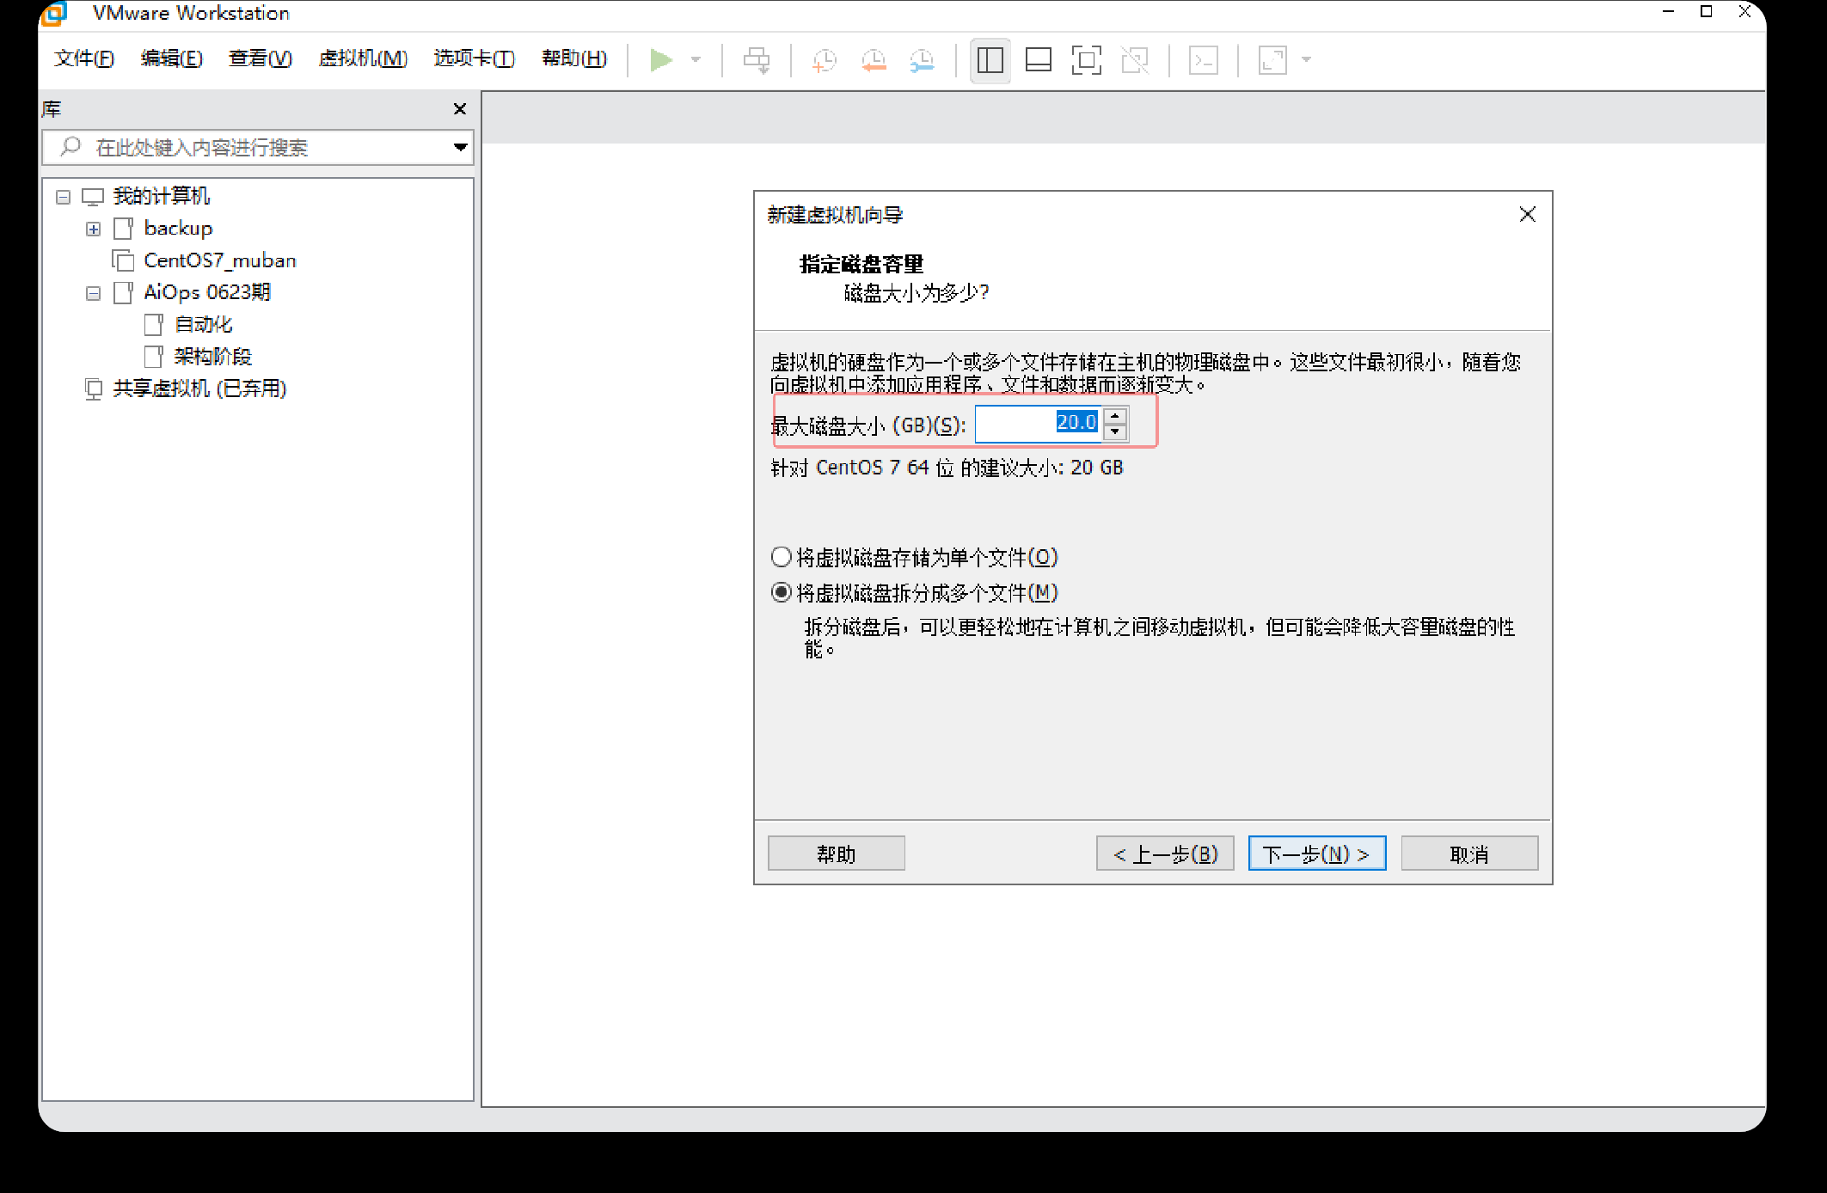Toggle the Show Library sidebar icon
This screenshot has width=1827, height=1193.
point(990,60)
